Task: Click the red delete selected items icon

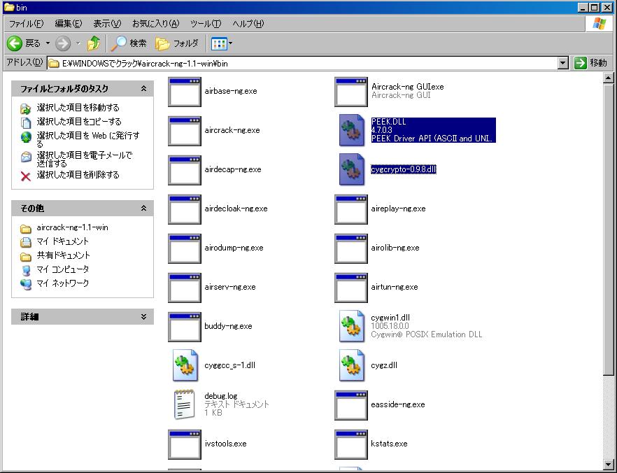Action: (26, 176)
